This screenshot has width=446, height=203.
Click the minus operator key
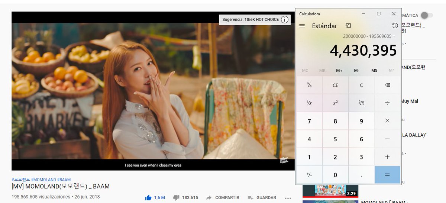[x=387, y=139]
